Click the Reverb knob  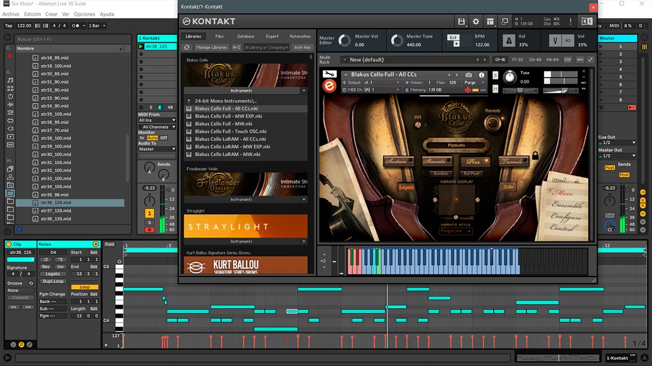[492, 123]
